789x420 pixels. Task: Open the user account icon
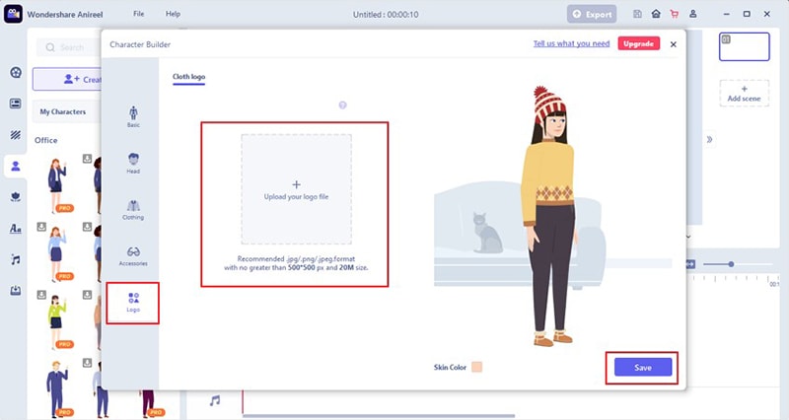pyautogui.click(x=693, y=14)
